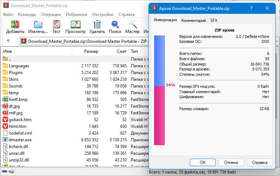This screenshot has width=280, height=176.
Task: Open the Файл menu
Action: 8,15
